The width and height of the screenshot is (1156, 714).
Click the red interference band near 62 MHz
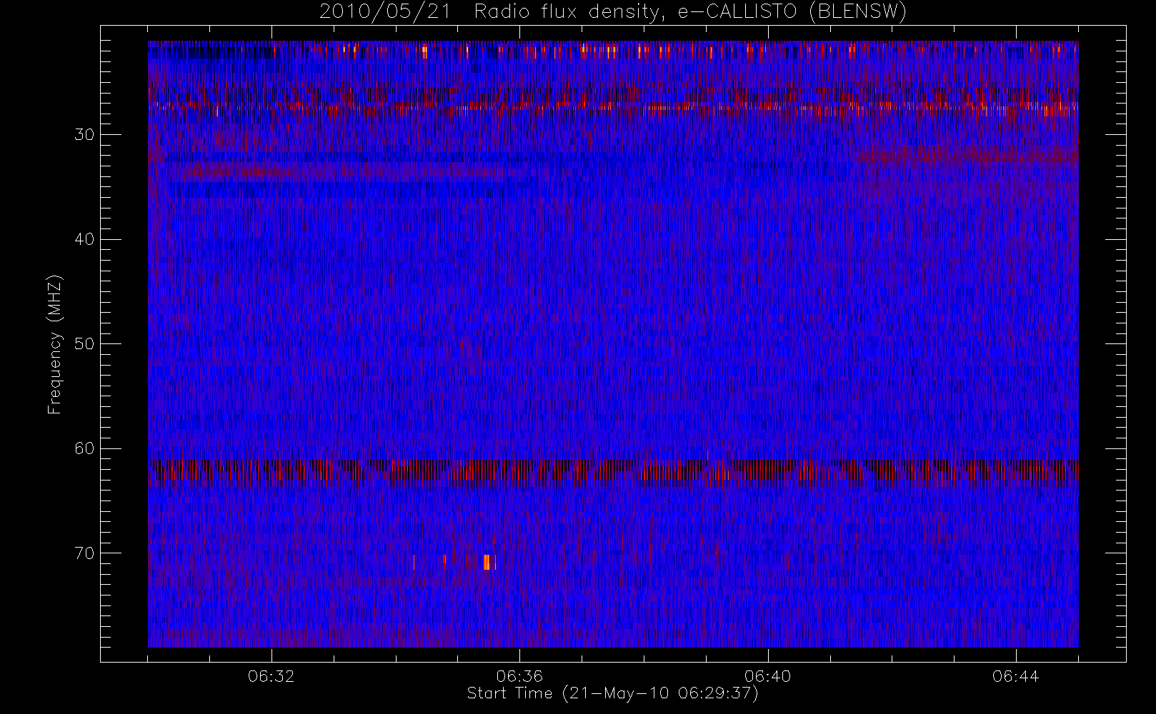point(613,473)
